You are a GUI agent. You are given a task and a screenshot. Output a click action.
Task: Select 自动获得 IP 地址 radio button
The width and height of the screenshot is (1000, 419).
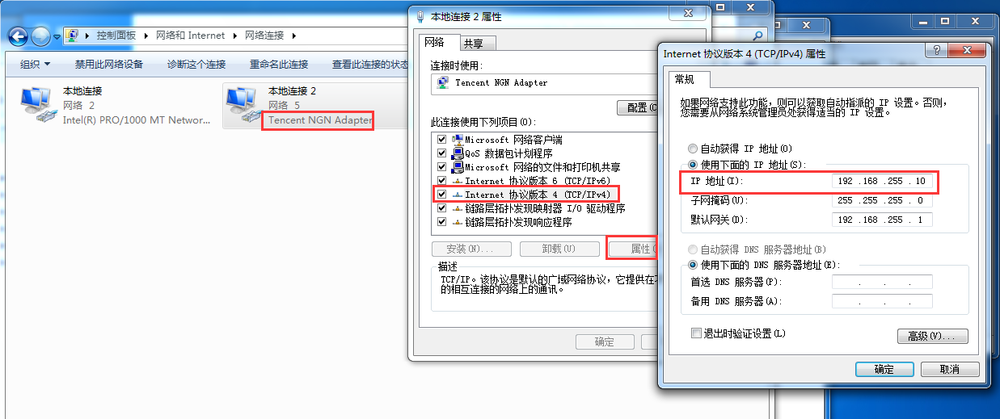pos(692,149)
